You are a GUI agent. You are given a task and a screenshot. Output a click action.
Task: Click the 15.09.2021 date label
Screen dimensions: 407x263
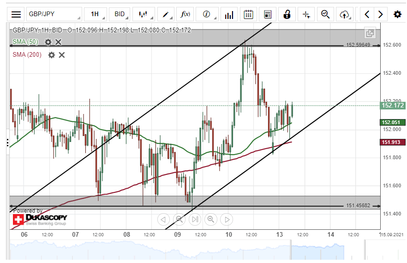pos(392,234)
